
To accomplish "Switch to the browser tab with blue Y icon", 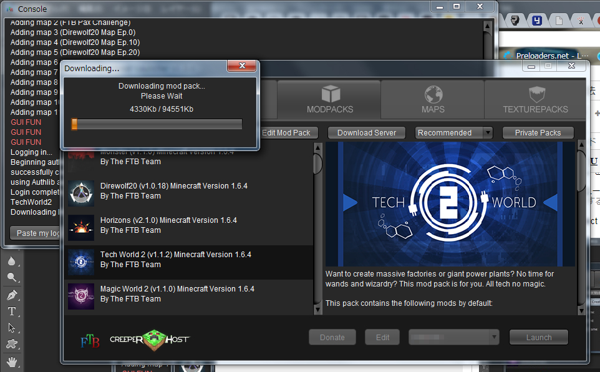I will 537,20.
